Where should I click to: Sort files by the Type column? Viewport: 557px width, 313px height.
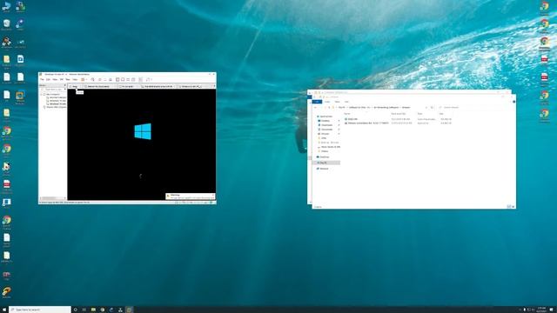419,114
